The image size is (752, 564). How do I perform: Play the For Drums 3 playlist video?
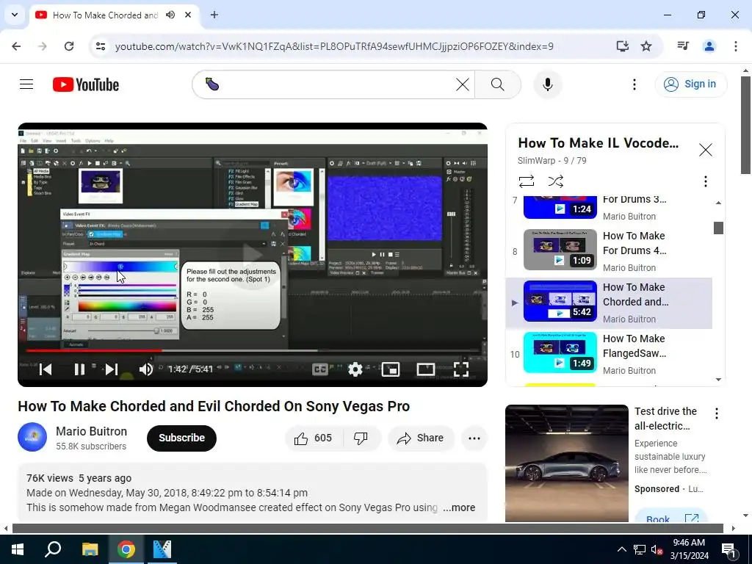click(x=609, y=208)
